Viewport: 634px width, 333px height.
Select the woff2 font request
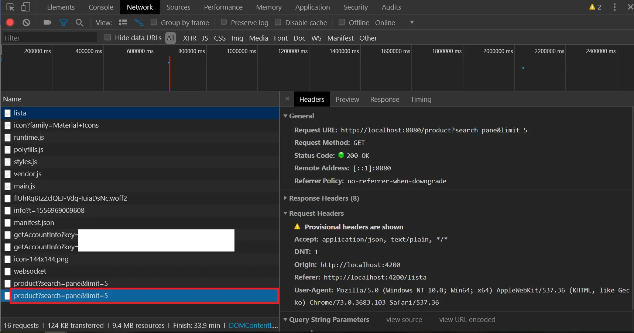point(140,198)
